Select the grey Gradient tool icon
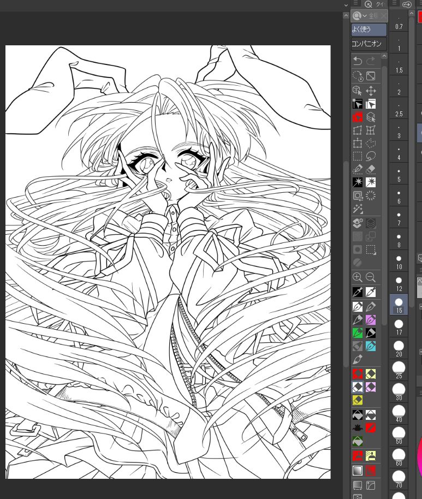Viewport: 422px width, 499px height. (358, 471)
